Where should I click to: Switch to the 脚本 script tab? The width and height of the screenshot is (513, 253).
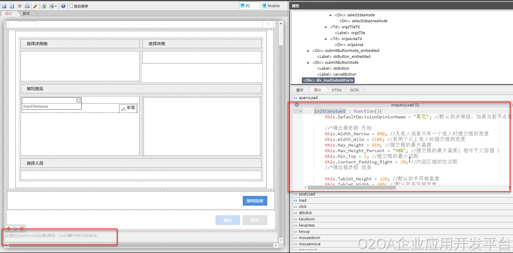tap(26, 14)
